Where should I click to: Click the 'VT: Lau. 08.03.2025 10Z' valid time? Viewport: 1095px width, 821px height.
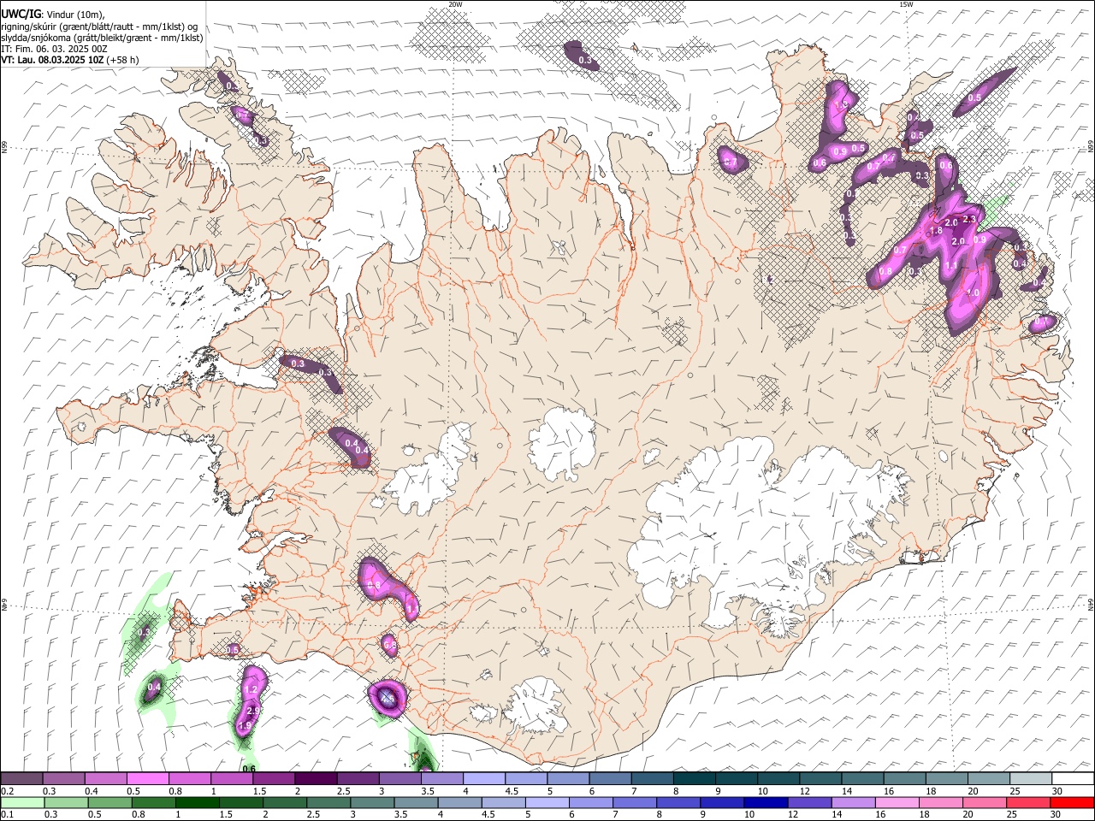52,60
